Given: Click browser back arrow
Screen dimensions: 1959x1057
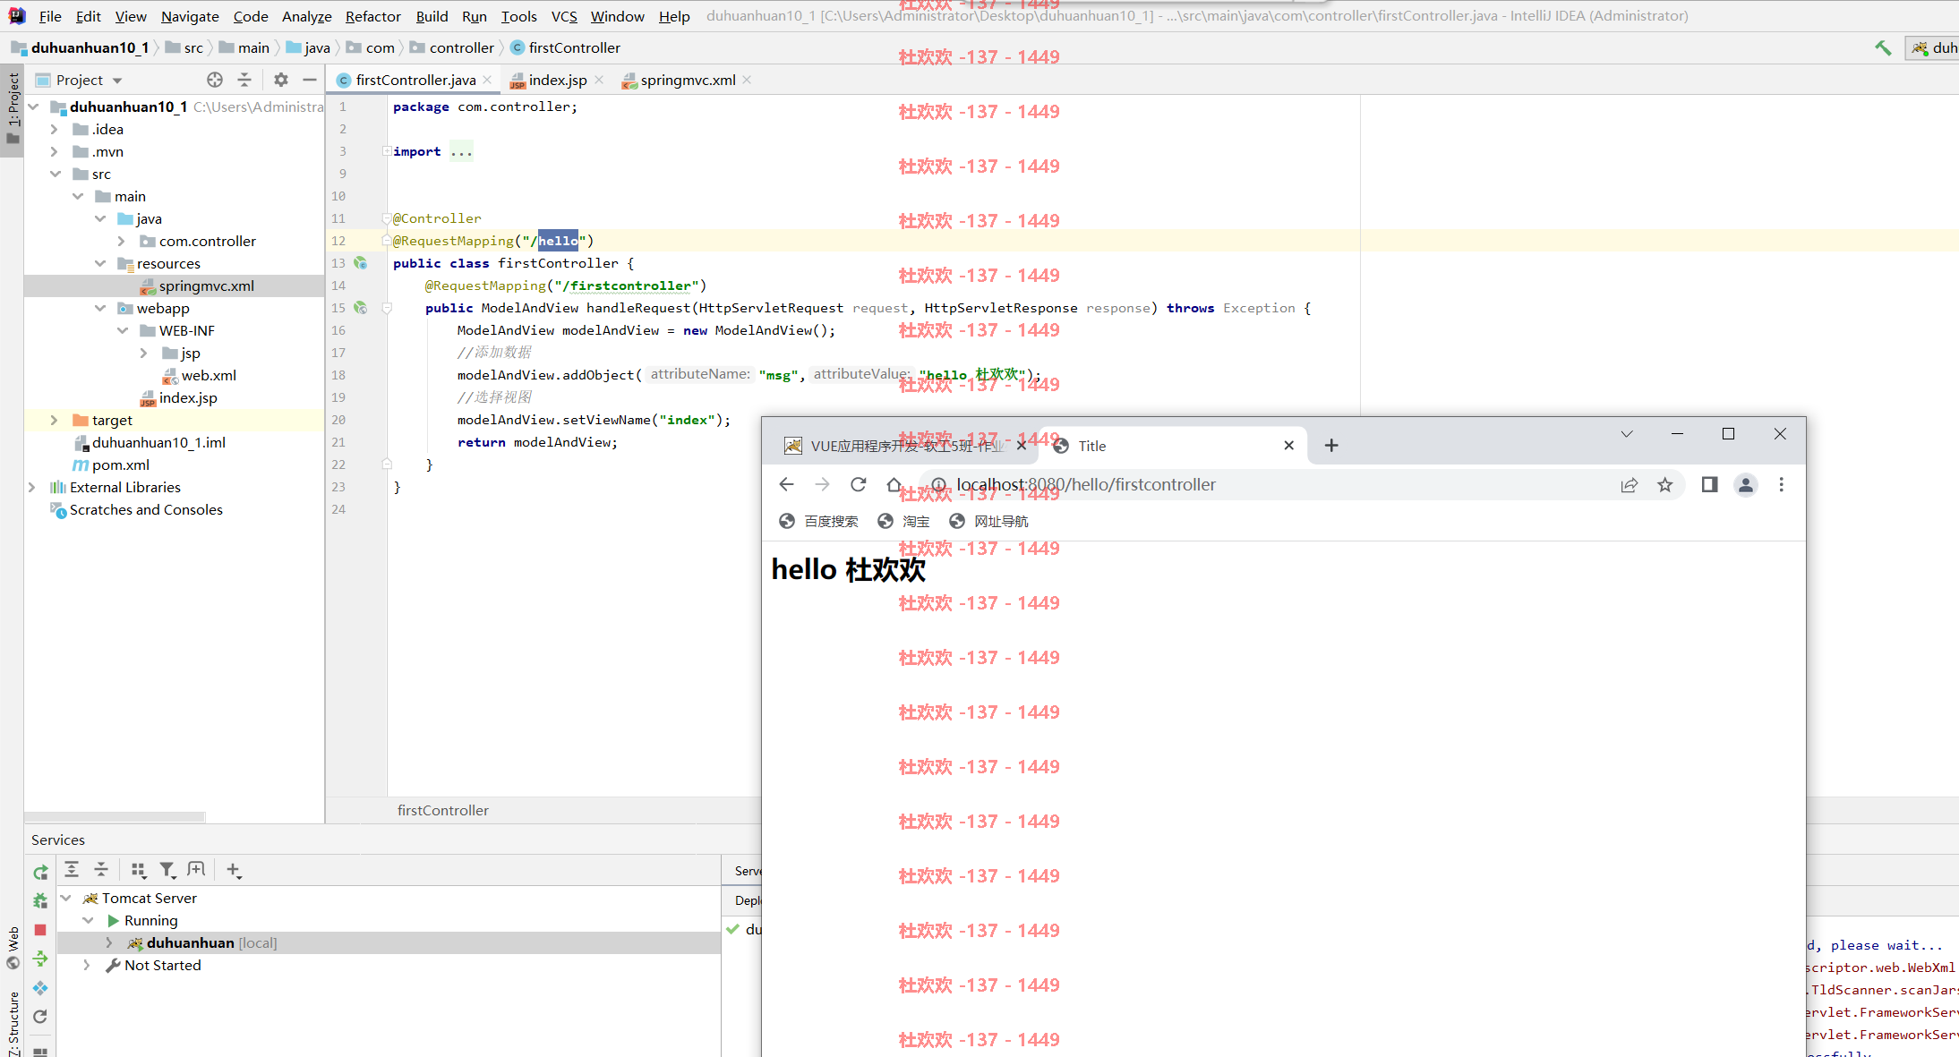Looking at the screenshot, I should coord(786,484).
